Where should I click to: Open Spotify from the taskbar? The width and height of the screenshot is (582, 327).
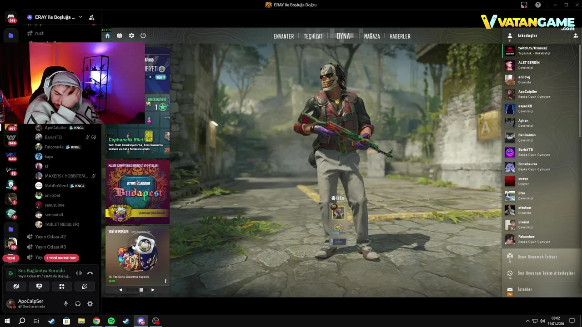pos(111,321)
